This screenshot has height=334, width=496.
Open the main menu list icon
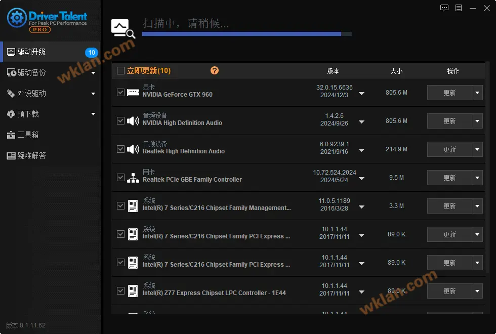coord(459,8)
